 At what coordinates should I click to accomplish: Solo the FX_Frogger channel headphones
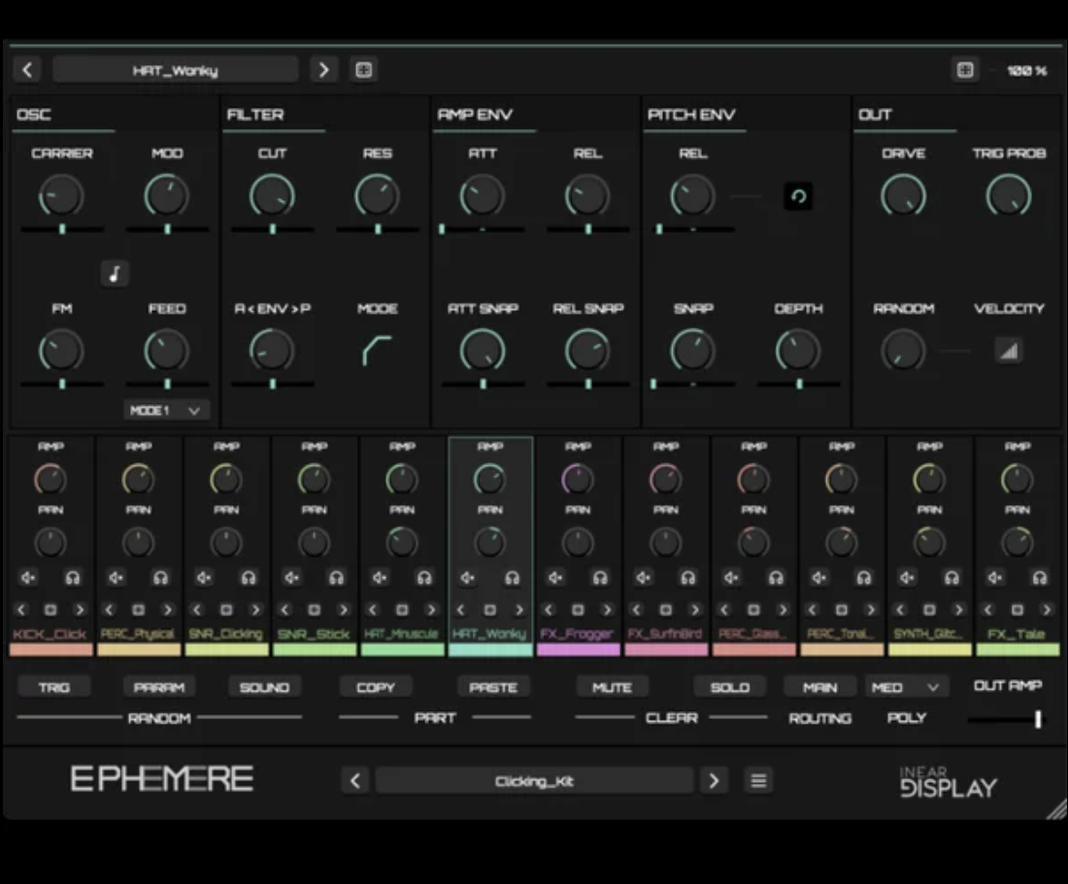point(599,578)
